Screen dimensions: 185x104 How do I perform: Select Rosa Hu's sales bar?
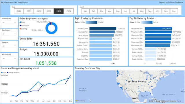101,52
